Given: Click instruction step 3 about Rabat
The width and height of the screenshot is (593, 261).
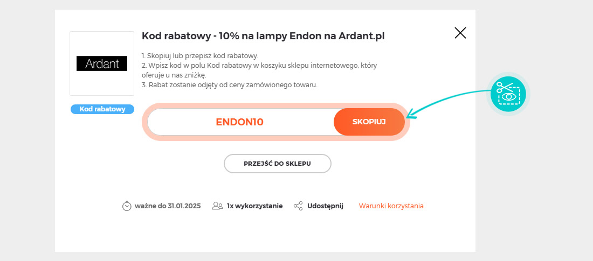Looking at the screenshot, I should [230, 85].
